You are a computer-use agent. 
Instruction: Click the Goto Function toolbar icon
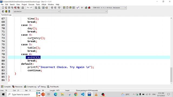click(43, 8)
